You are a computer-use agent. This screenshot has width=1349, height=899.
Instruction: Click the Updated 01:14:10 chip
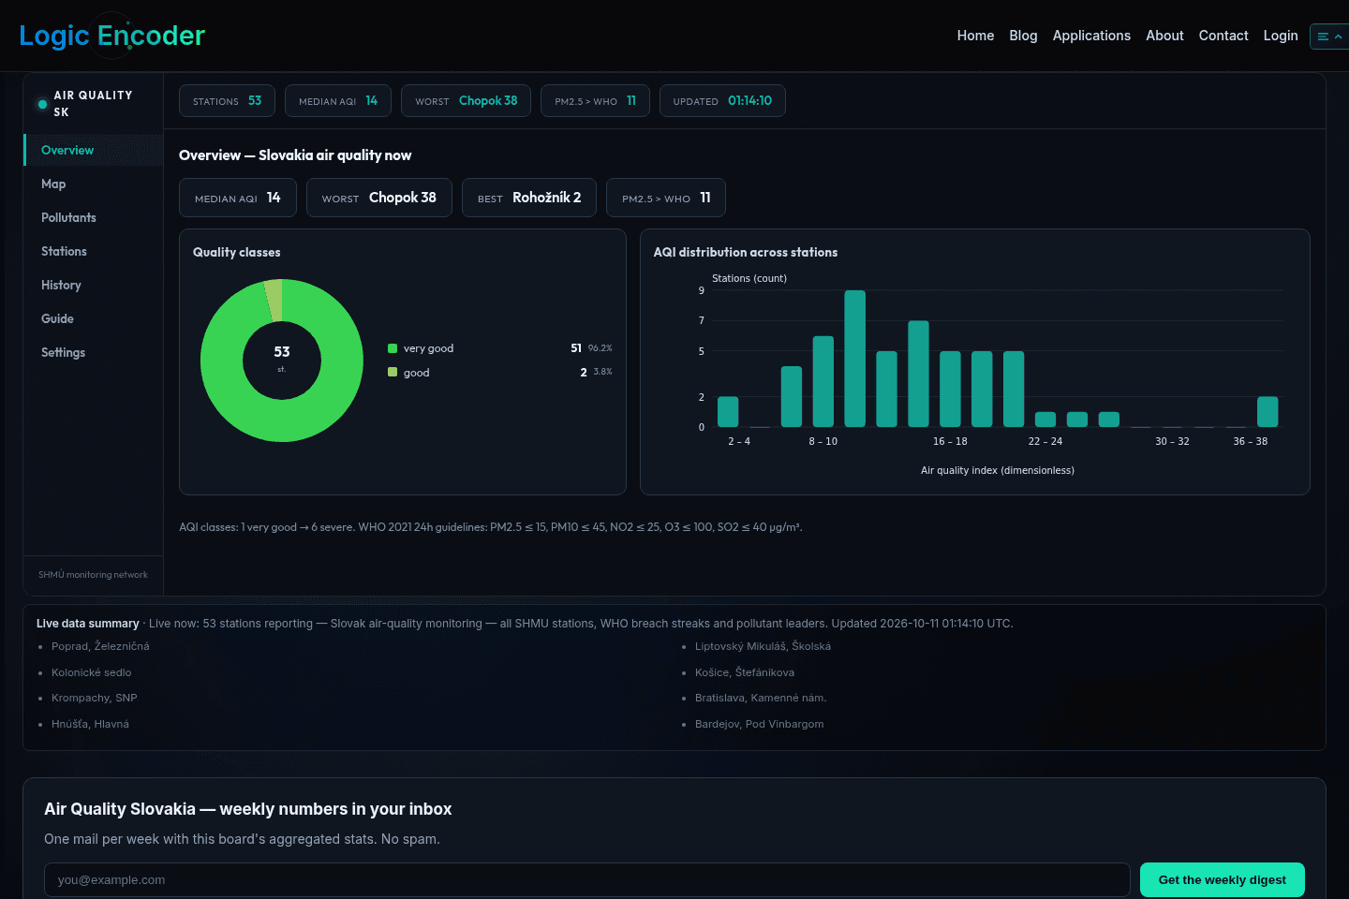[722, 101]
